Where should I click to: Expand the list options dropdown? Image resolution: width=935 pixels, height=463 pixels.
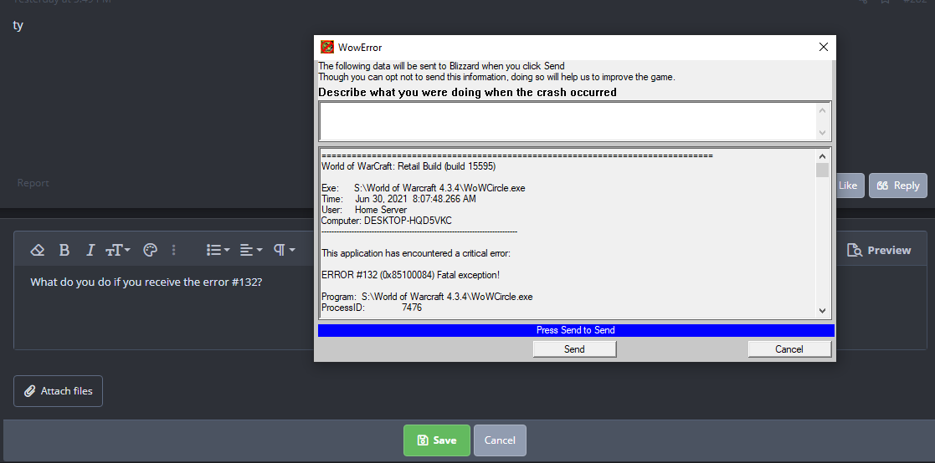point(218,250)
